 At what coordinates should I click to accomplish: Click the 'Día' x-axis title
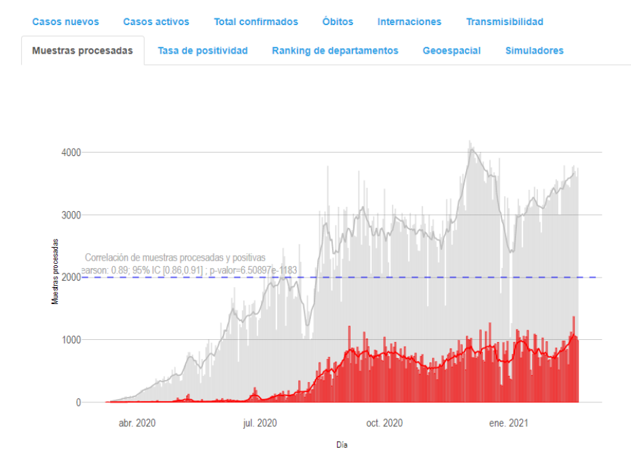pos(342,445)
